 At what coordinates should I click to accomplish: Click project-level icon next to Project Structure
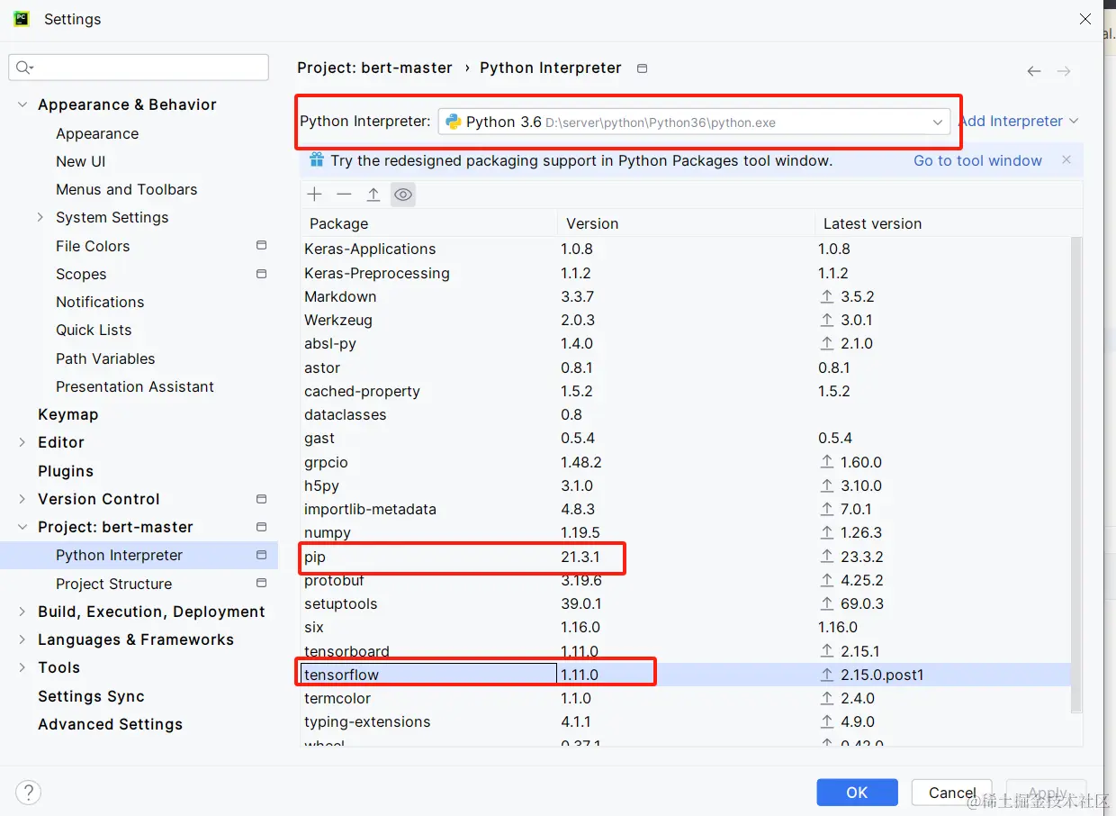point(262,583)
